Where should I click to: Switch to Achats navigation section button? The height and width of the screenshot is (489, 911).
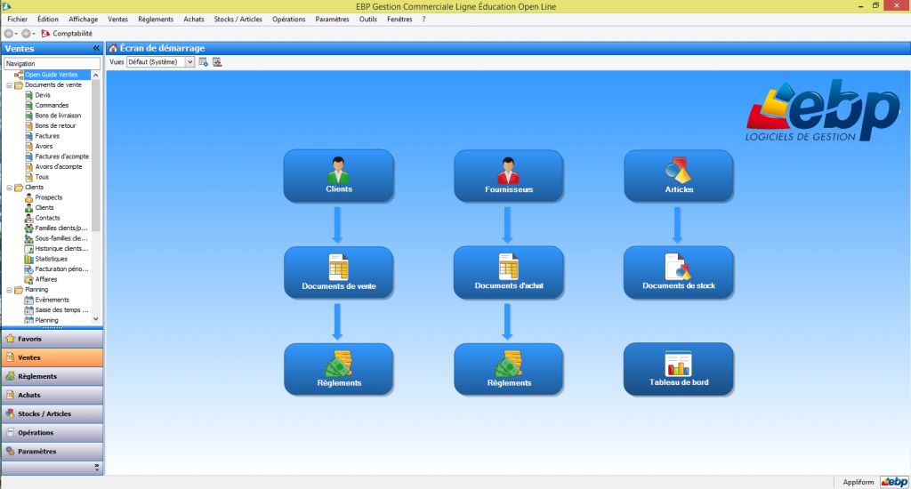pos(52,395)
